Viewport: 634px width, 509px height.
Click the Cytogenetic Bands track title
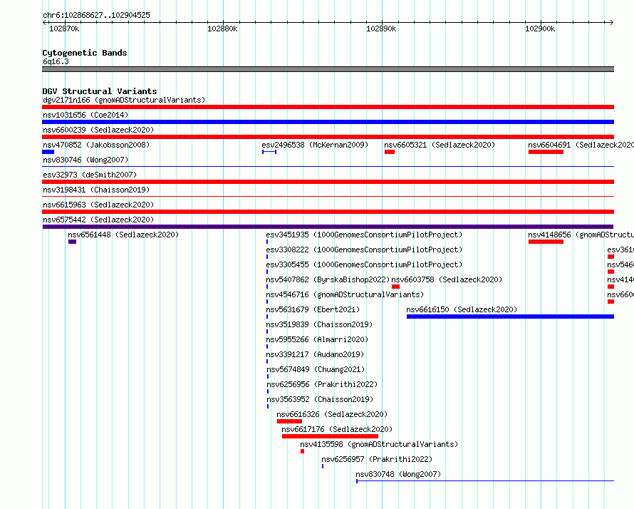(85, 53)
